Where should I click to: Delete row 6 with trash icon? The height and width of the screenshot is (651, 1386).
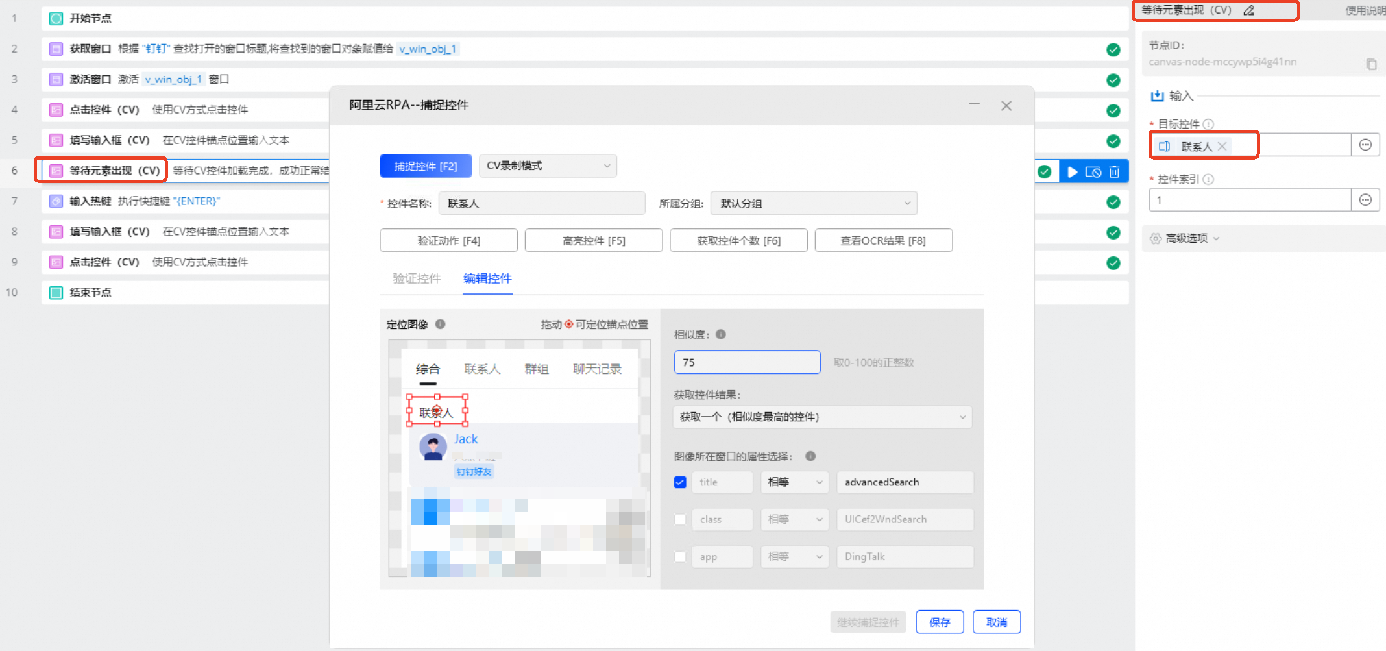(x=1114, y=172)
